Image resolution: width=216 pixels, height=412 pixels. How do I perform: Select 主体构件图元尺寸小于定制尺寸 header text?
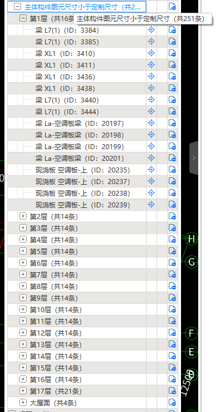[83, 7]
